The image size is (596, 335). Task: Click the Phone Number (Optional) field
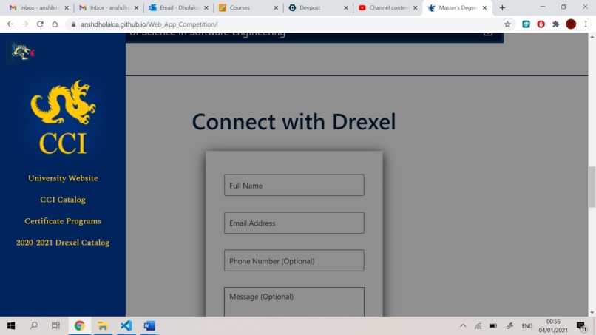point(294,260)
